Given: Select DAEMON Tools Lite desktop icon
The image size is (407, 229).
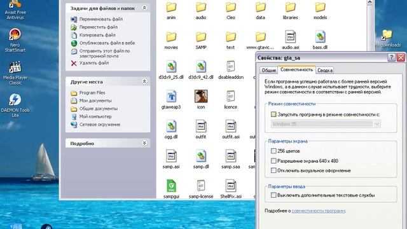Looking at the screenshot, I should 15,105.
